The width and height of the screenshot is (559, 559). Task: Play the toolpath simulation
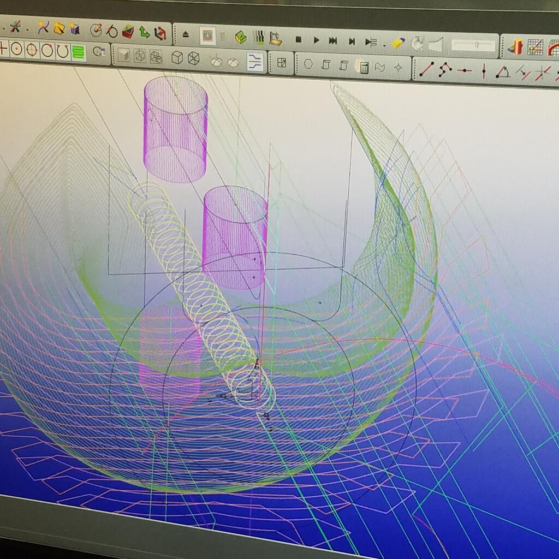click(316, 40)
